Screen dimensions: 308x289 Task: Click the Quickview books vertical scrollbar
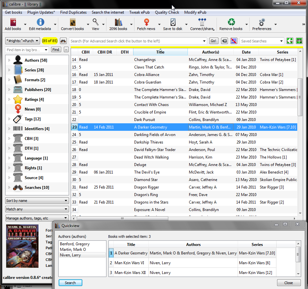click(x=298, y=254)
